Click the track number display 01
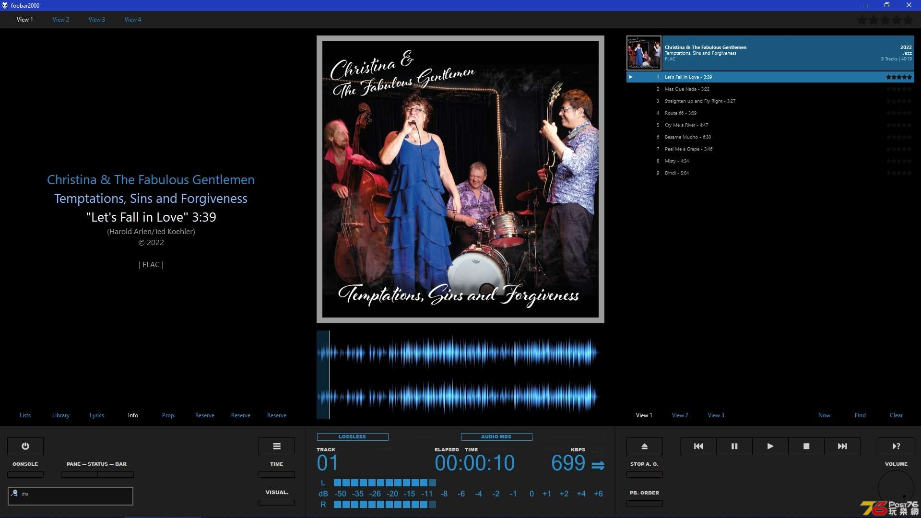This screenshot has height=518, width=921. (x=328, y=463)
